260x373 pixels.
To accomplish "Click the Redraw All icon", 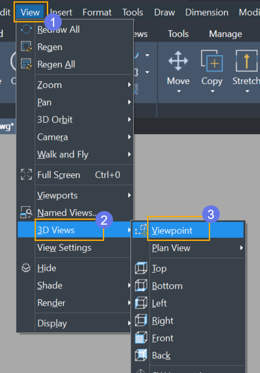I will [26, 29].
